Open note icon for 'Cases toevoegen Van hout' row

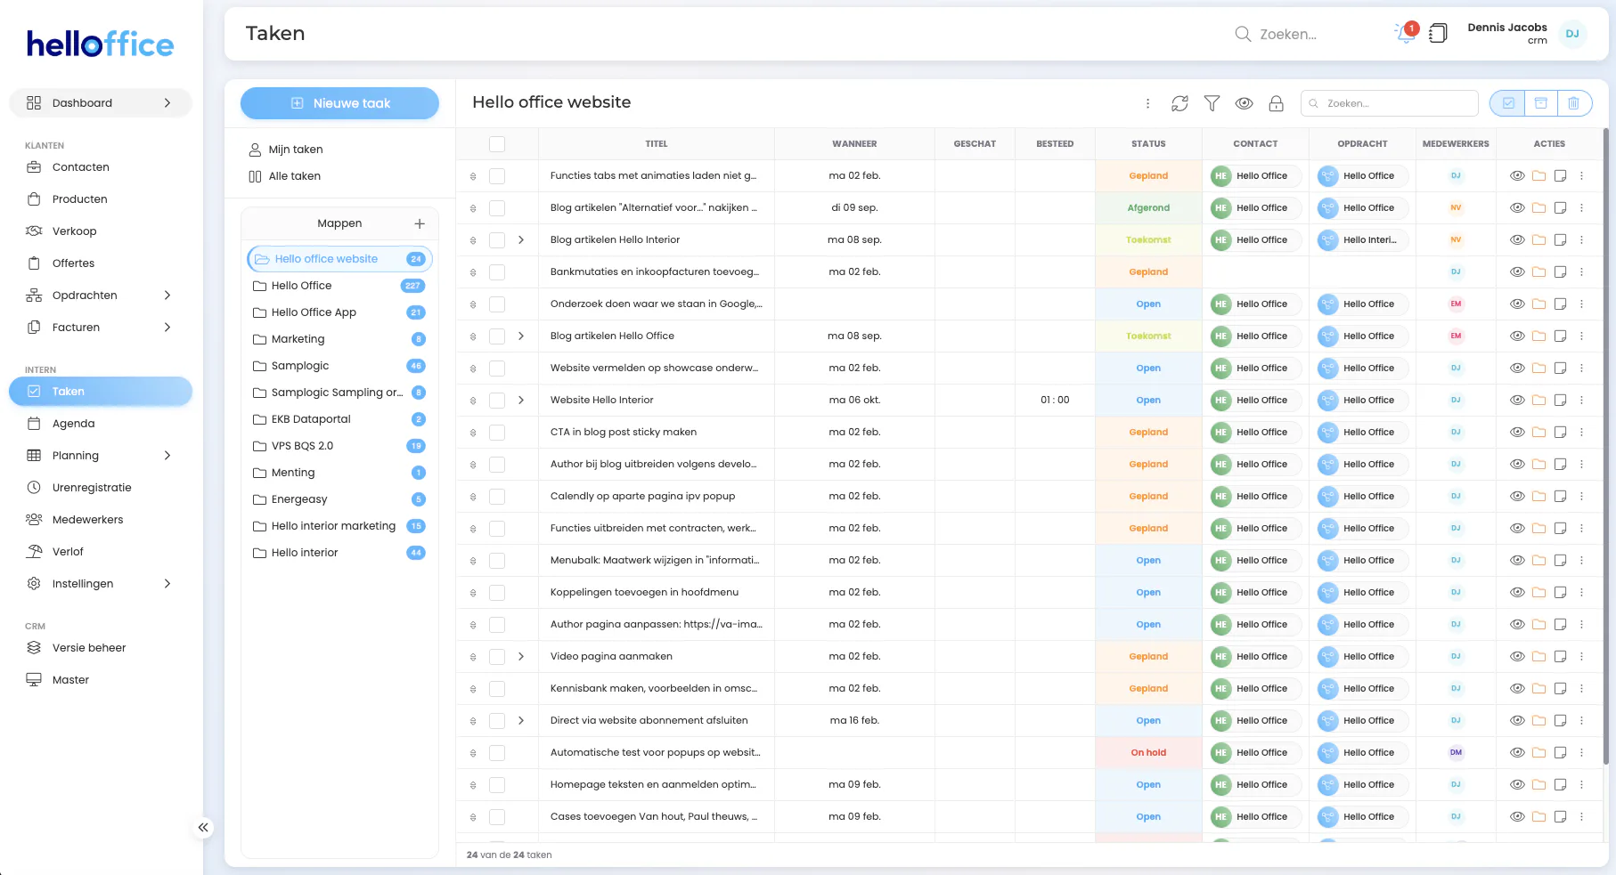tap(1560, 816)
